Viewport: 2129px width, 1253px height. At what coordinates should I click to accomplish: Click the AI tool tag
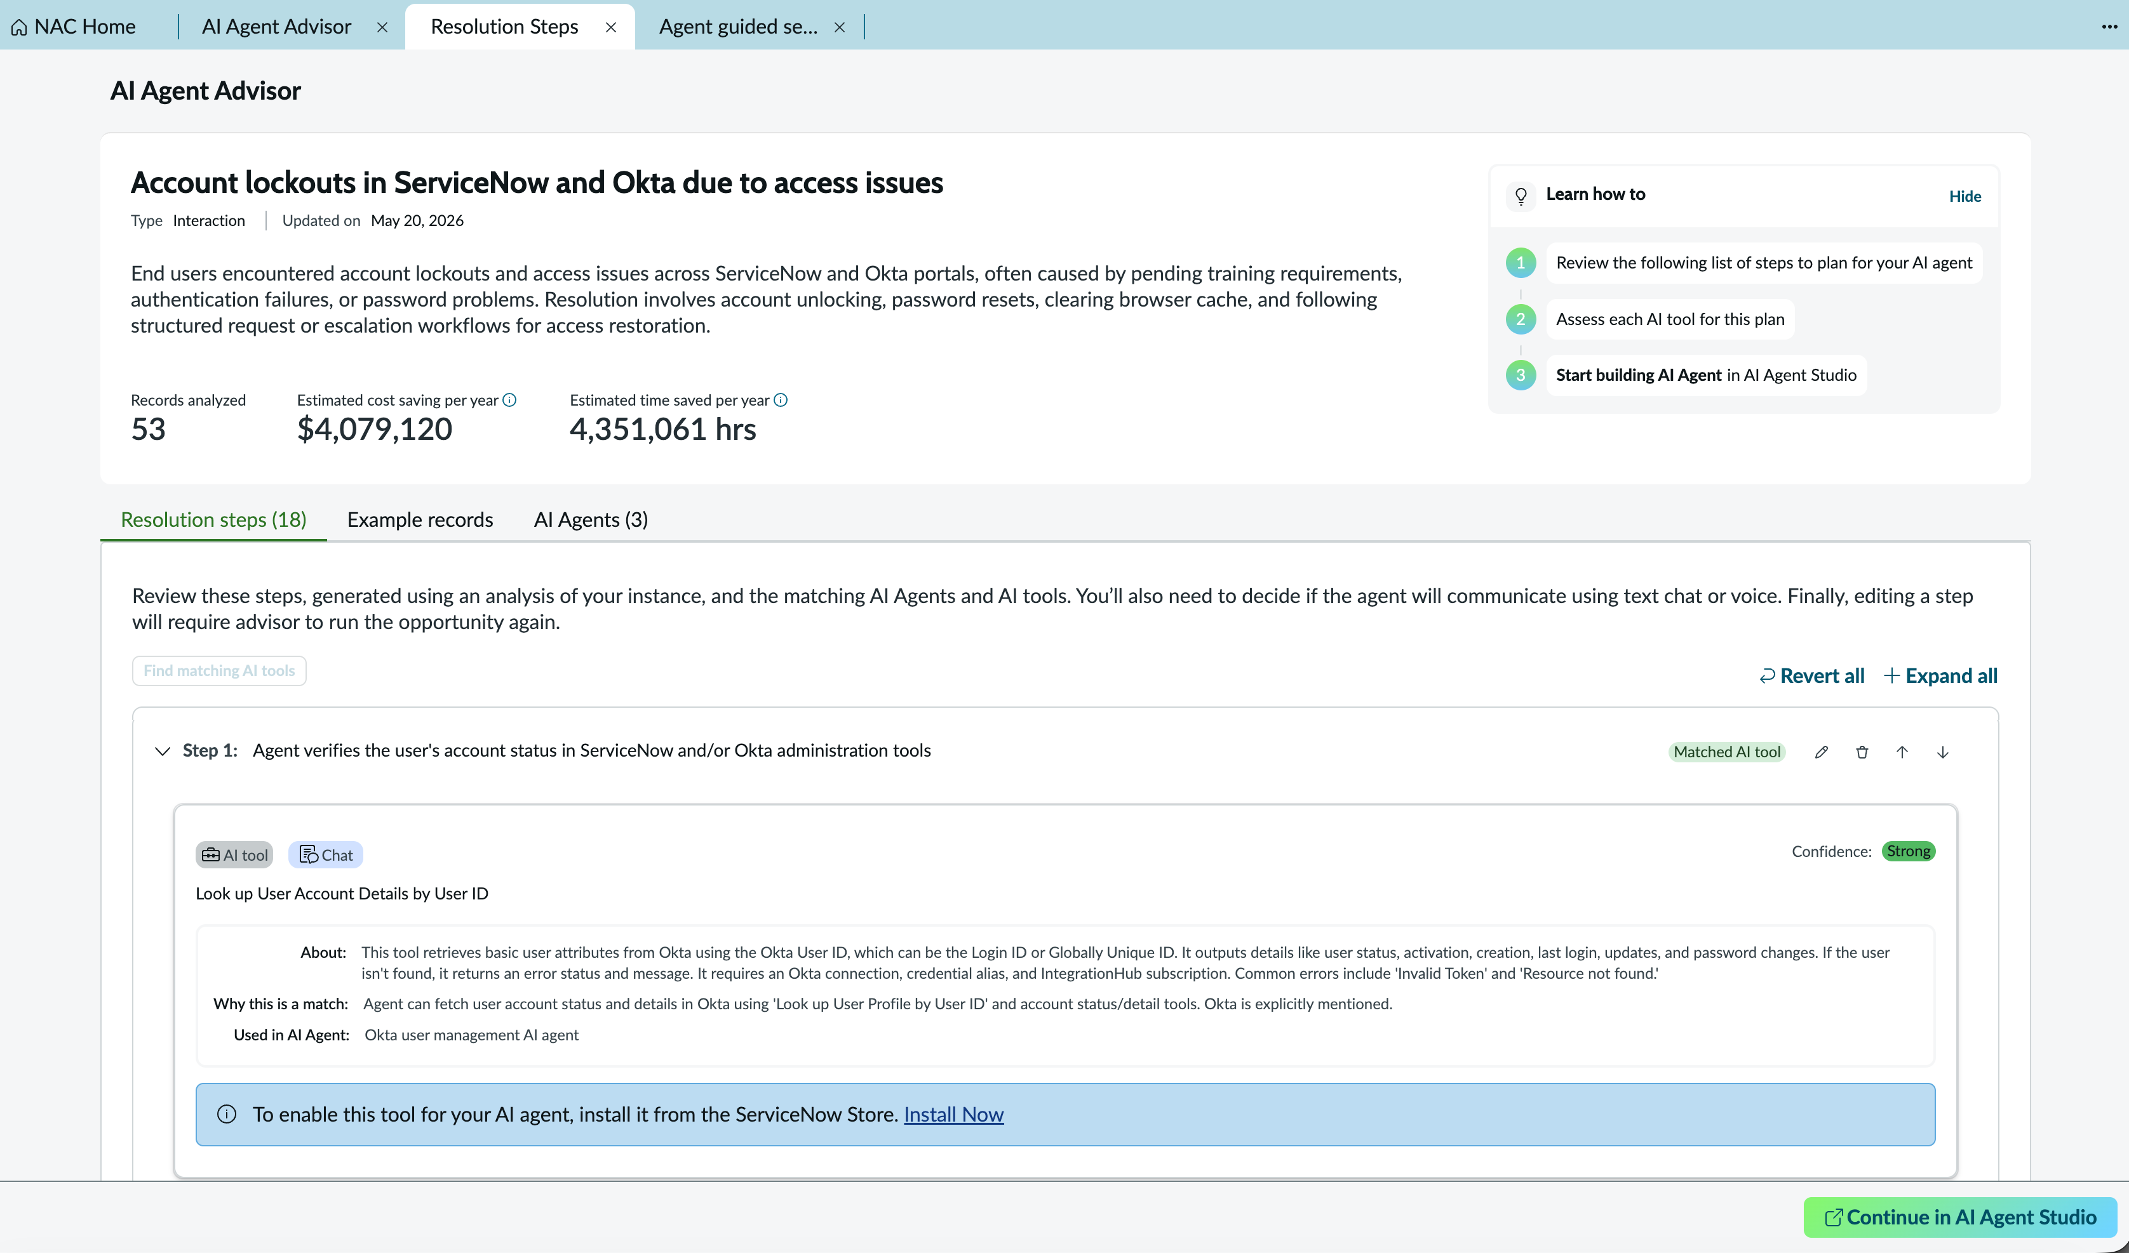tap(234, 854)
